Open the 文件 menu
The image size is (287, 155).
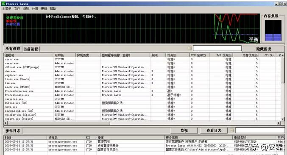pyautogui.click(x=17, y=8)
